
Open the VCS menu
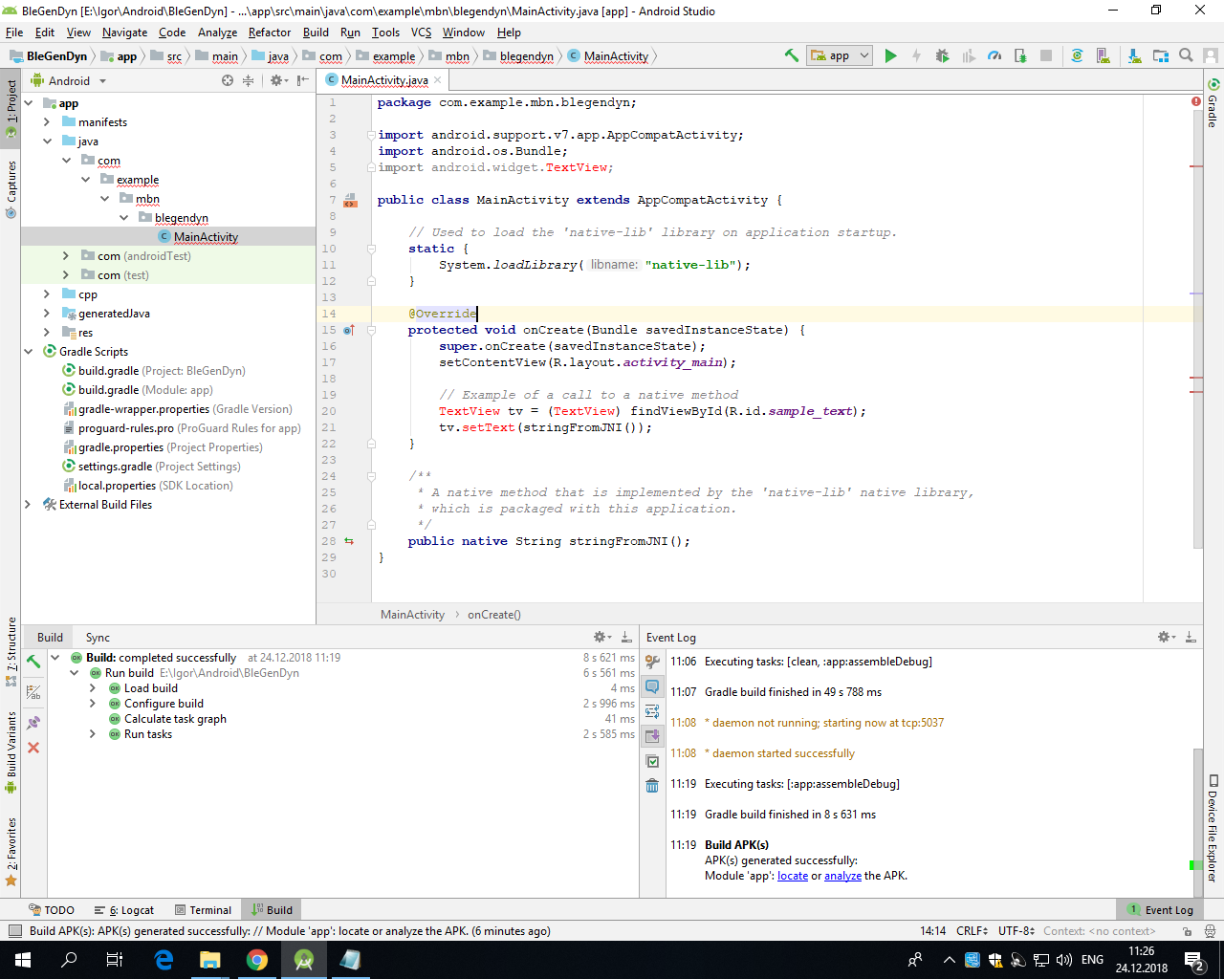(x=421, y=32)
